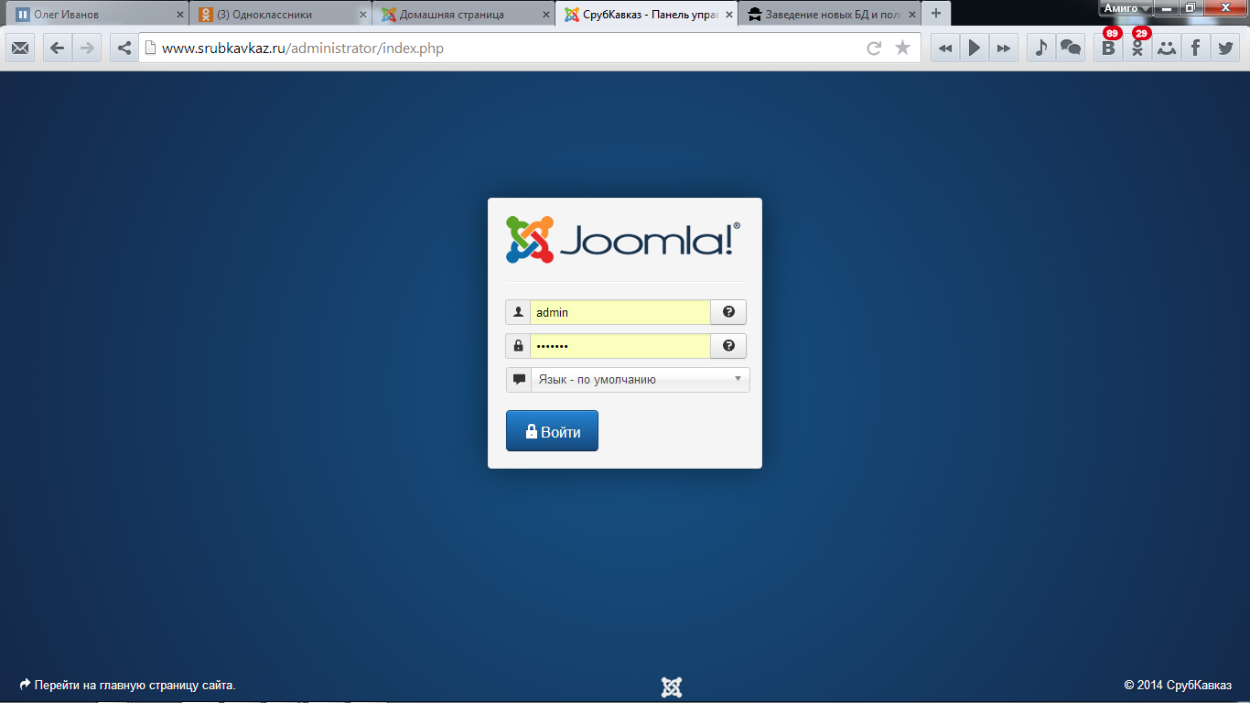The height and width of the screenshot is (703, 1250).
Task: Click the '© 2014 СрубКавказ' footer text
Action: click(1178, 685)
